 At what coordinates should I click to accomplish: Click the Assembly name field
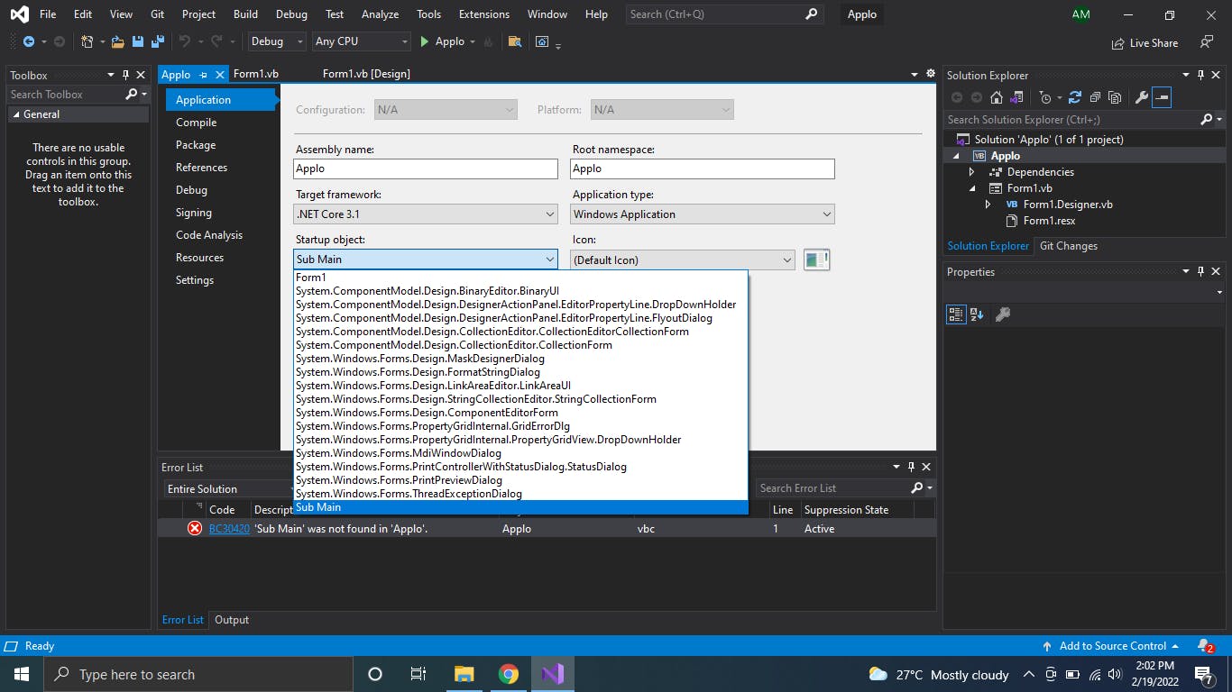coord(426,168)
